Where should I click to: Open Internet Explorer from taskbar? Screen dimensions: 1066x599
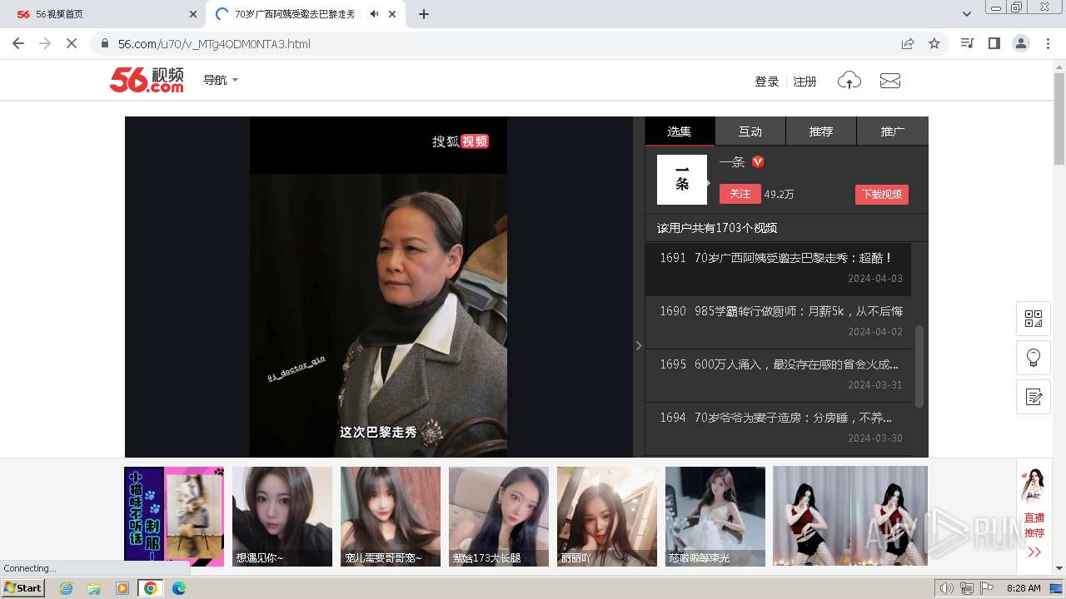tap(66, 588)
